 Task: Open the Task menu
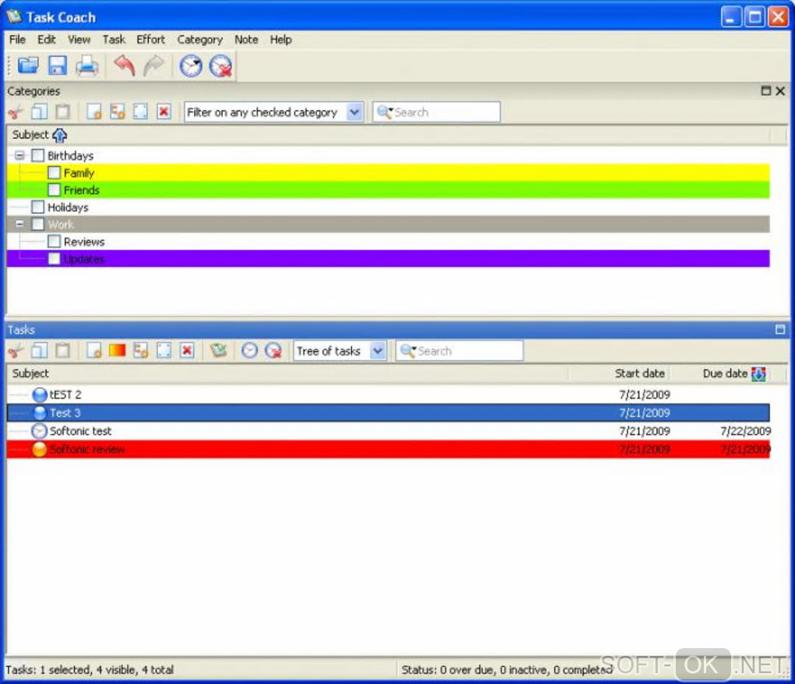[114, 40]
